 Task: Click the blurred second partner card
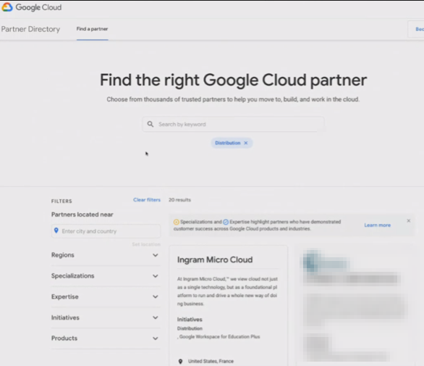tap(355, 305)
